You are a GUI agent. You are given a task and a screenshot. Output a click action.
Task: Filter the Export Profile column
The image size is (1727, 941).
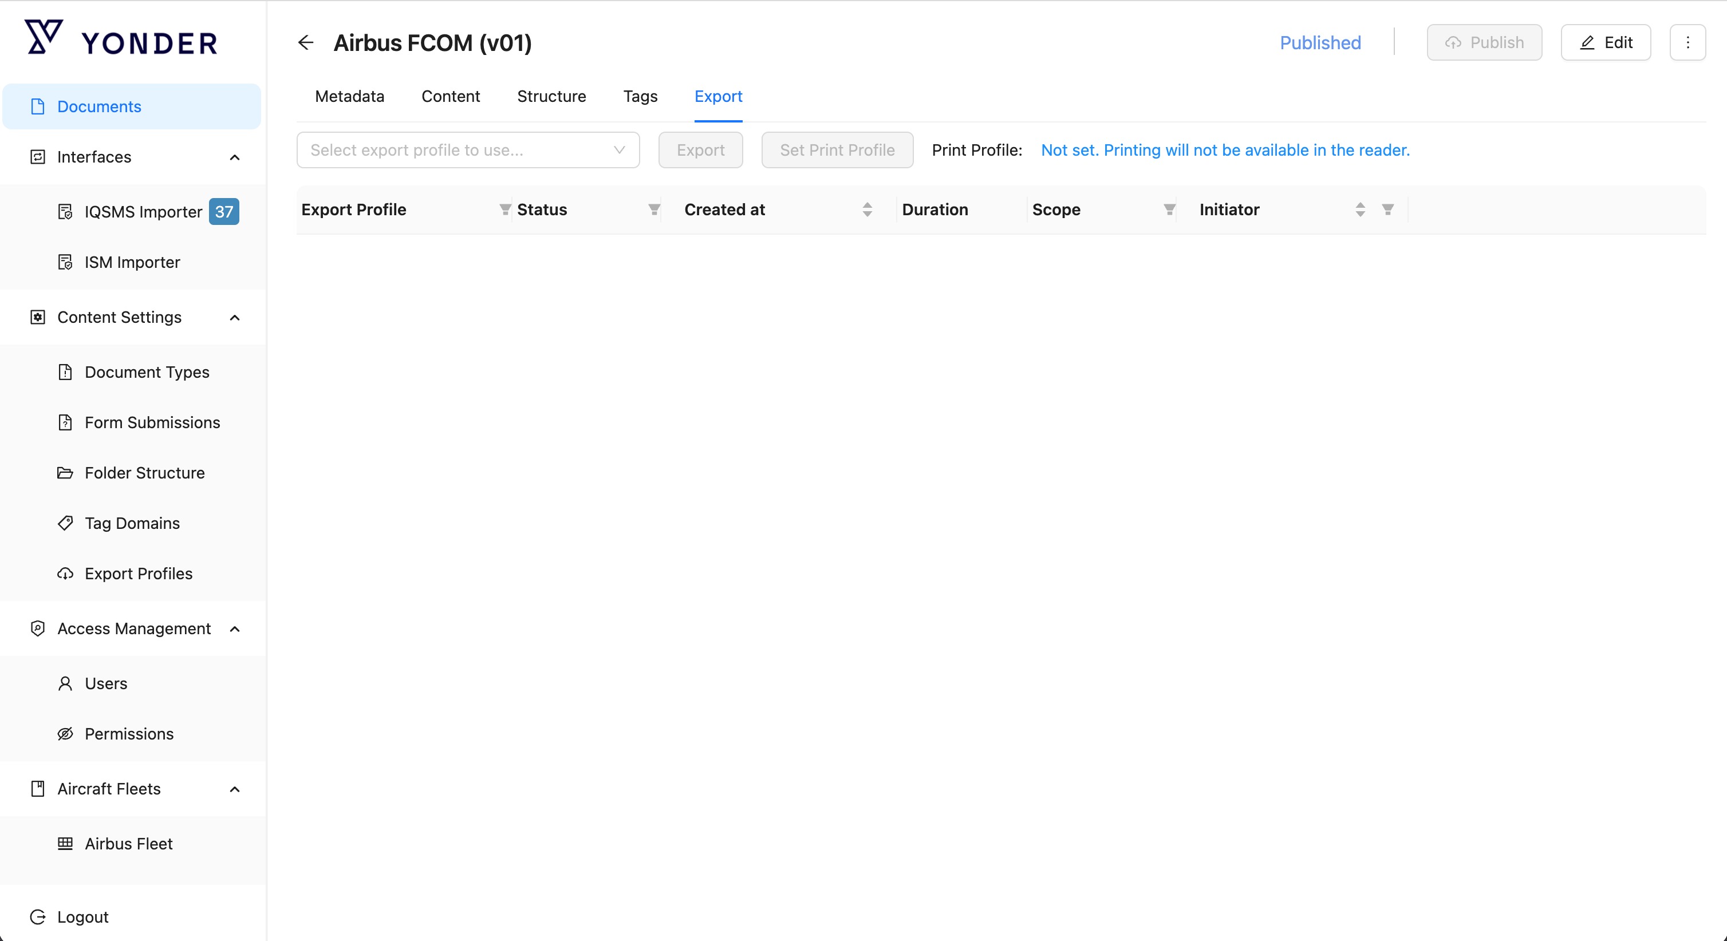click(x=505, y=210)
